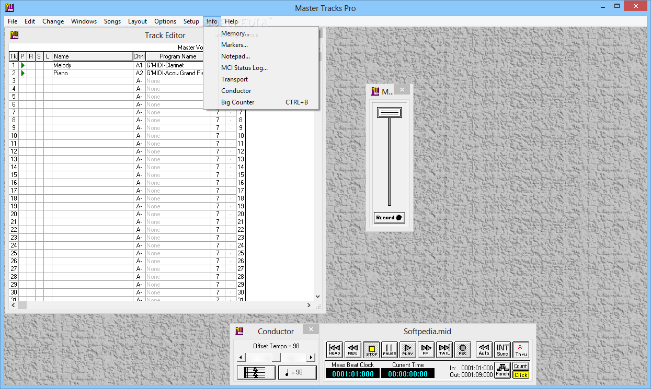
Task: Click the Record button in volume window
Action: coord(390,218)
